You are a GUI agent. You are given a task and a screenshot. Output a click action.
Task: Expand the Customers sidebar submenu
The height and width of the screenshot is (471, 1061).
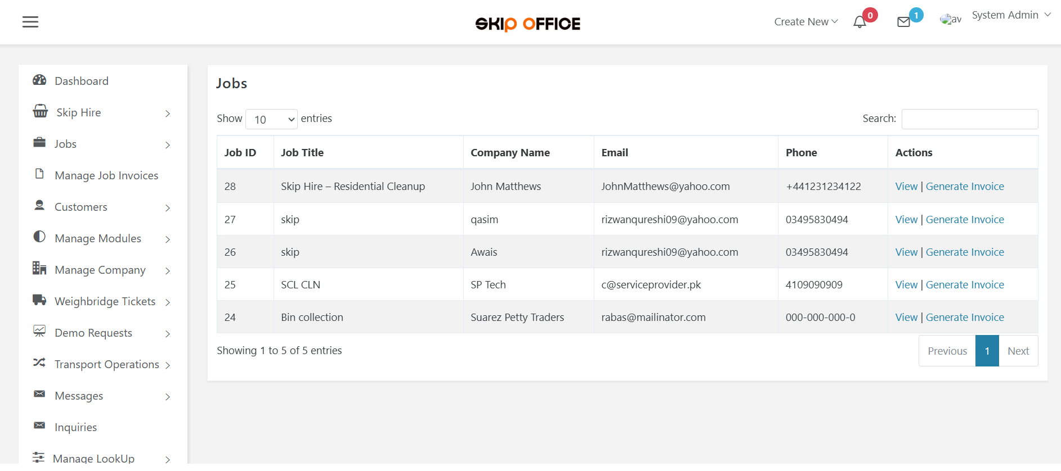tap(167, 207)
